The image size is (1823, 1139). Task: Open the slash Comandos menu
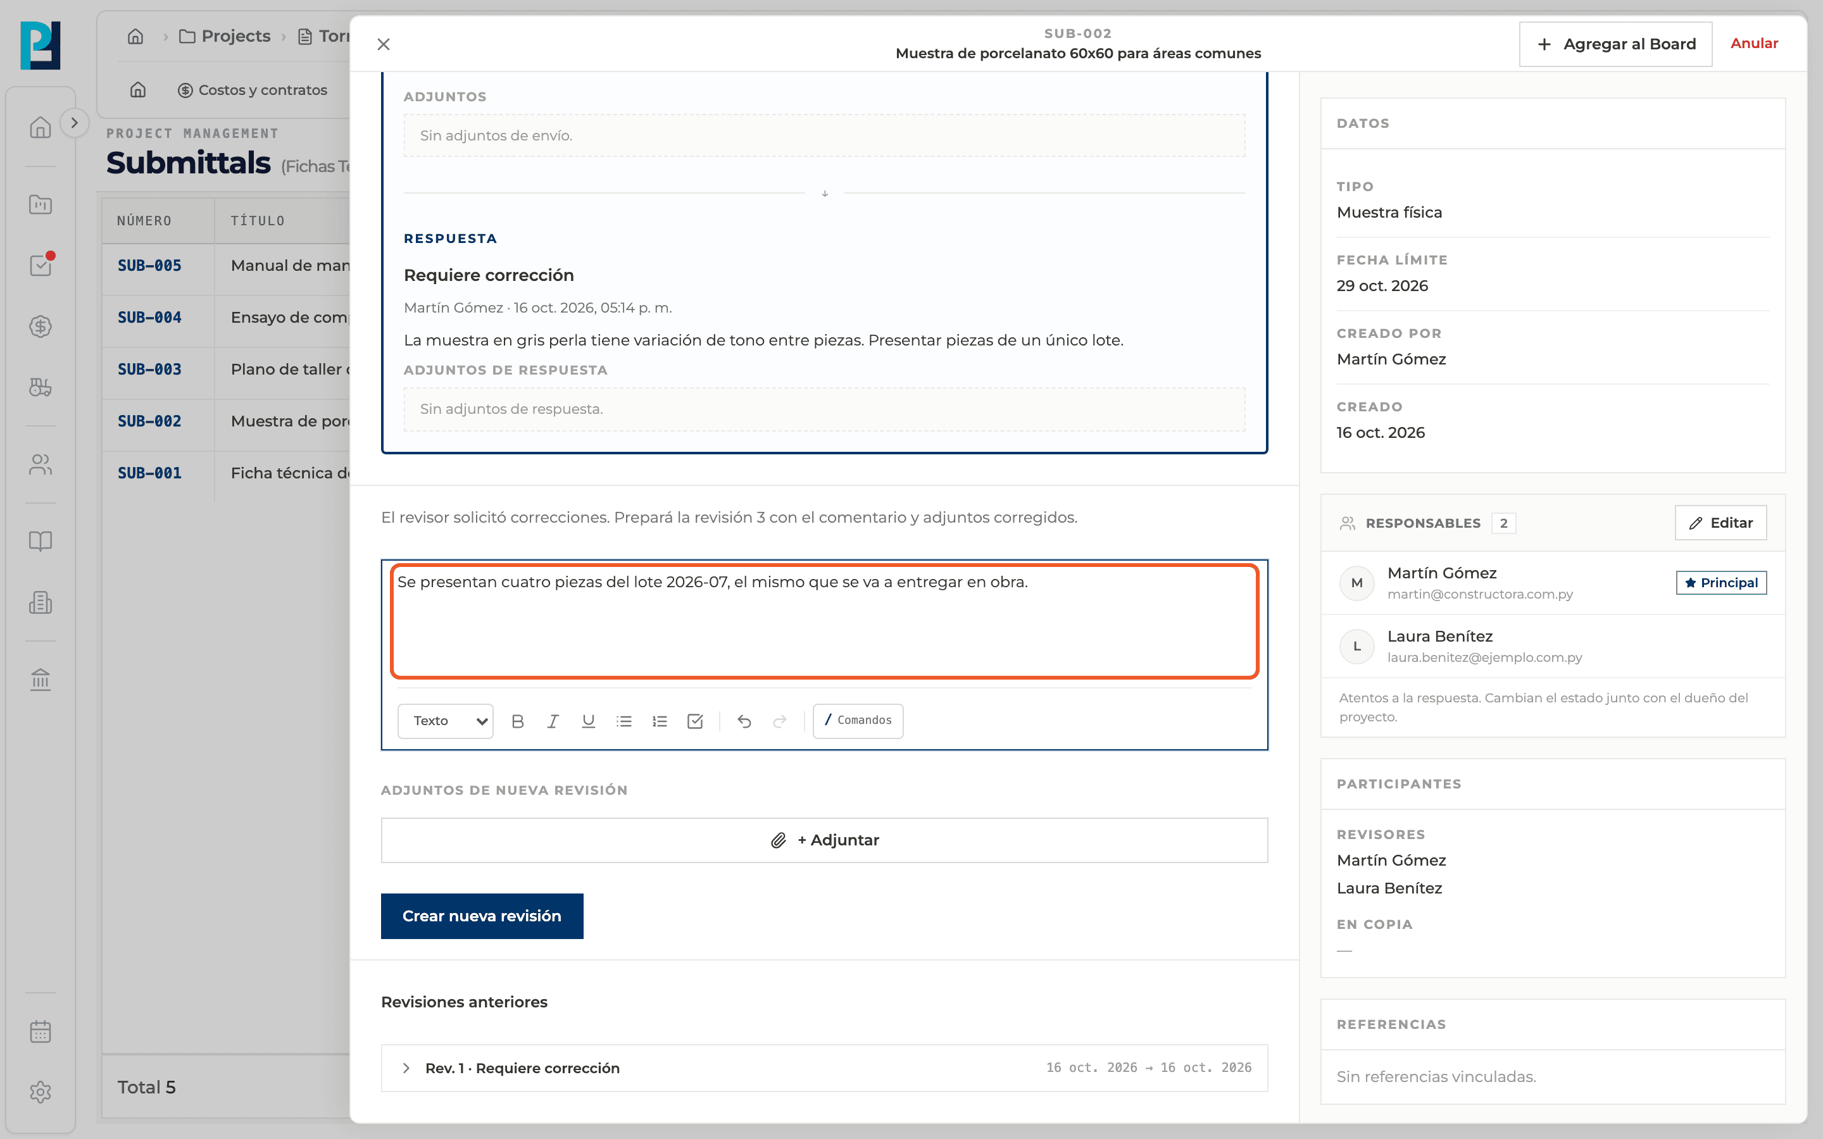tap(858, 721)
